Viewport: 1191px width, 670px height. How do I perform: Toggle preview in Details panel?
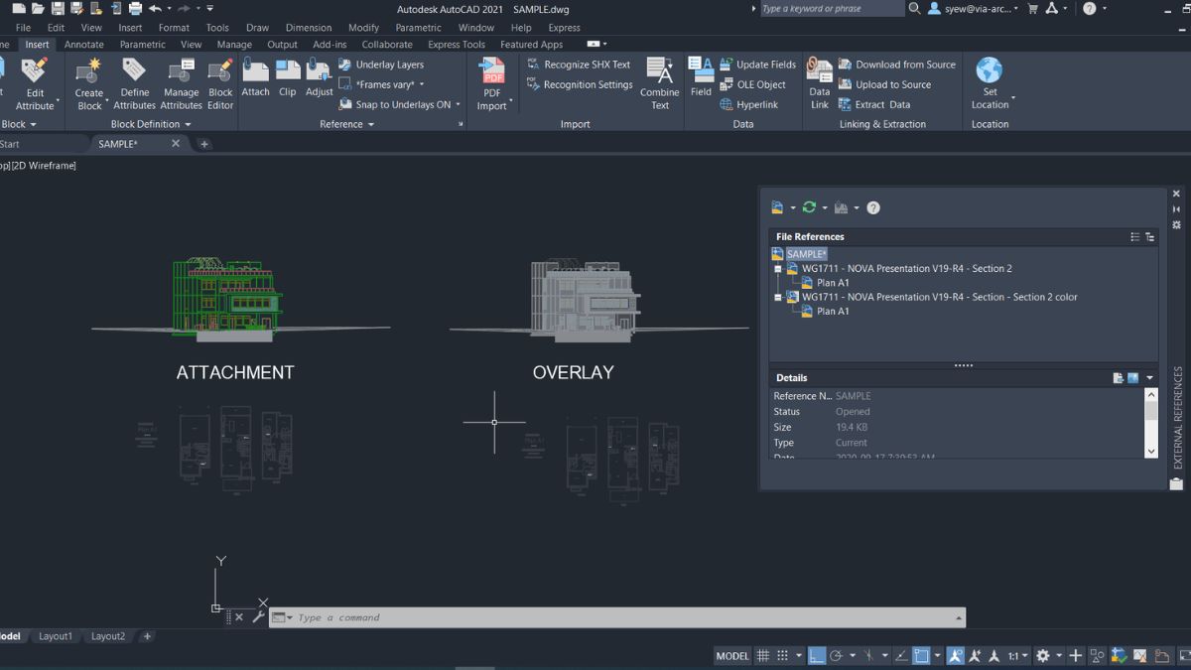coord(1132,378)
